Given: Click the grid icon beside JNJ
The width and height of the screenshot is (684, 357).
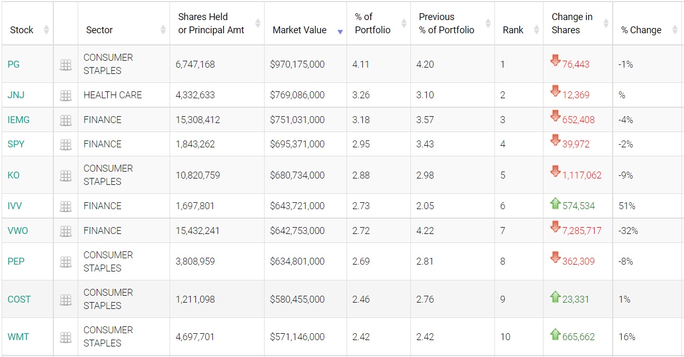Looking at the screenshot, I should click(x=65, y=96).
